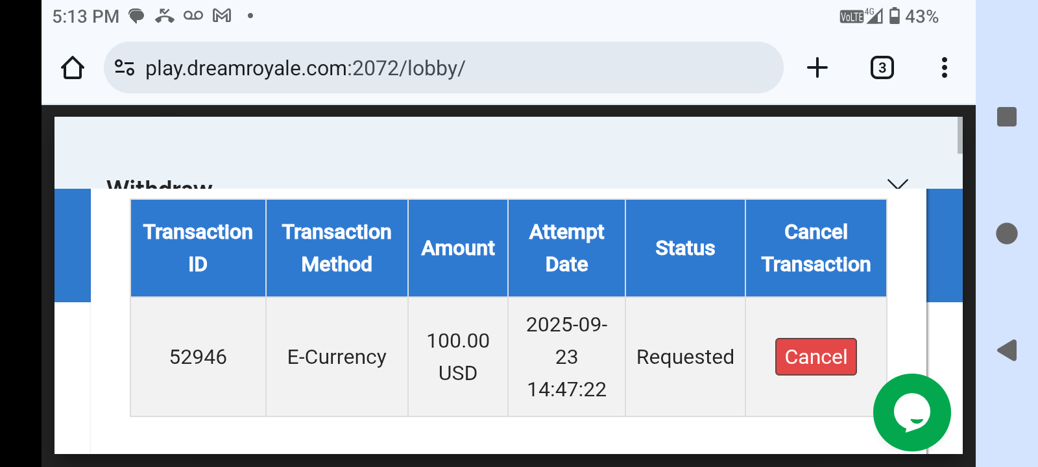Tap the browser home icon

(x=73, y=68)
